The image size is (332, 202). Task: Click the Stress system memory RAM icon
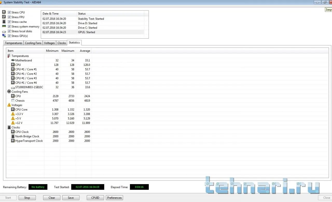click(4, 26)
